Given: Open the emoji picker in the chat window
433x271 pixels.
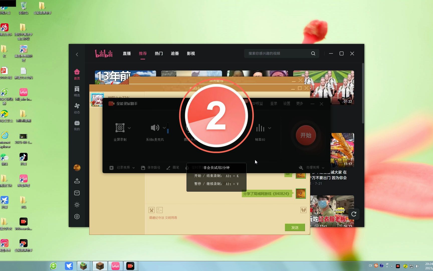Looking at the screenshot, I should pos(152,210).
